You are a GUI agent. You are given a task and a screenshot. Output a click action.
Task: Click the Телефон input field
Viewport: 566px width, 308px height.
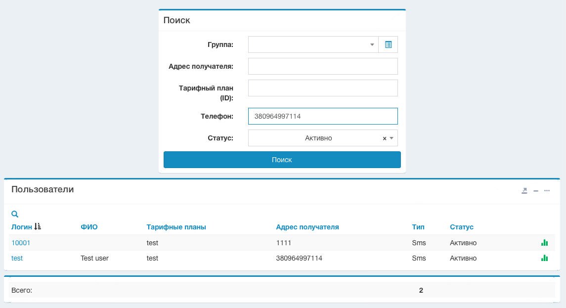point(323,116)
